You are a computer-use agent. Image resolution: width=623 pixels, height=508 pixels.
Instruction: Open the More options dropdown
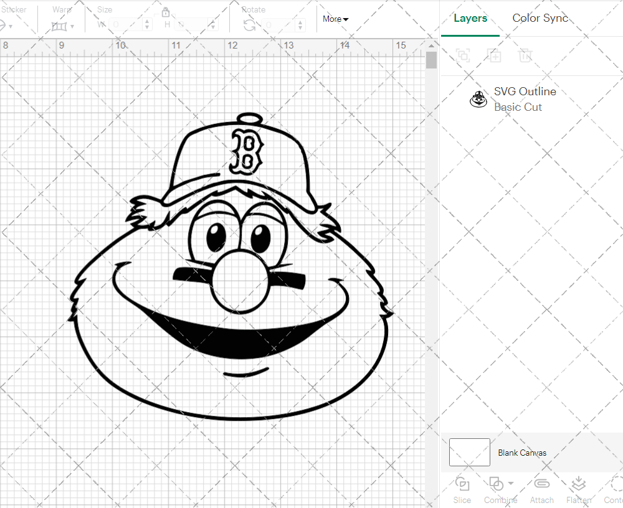coord(335,19)
